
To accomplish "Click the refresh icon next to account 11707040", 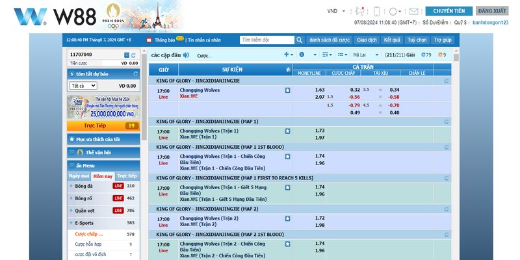I will (133, 55).
